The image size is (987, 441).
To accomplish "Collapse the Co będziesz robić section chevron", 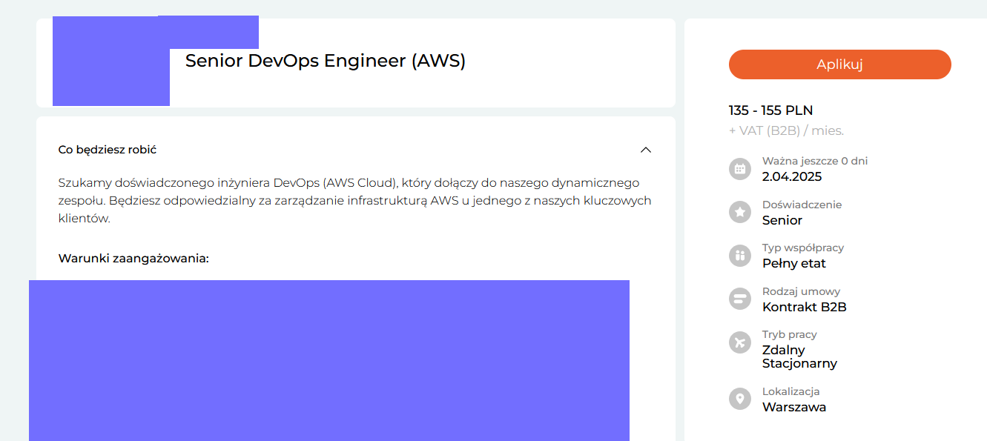I will (646, 150).
